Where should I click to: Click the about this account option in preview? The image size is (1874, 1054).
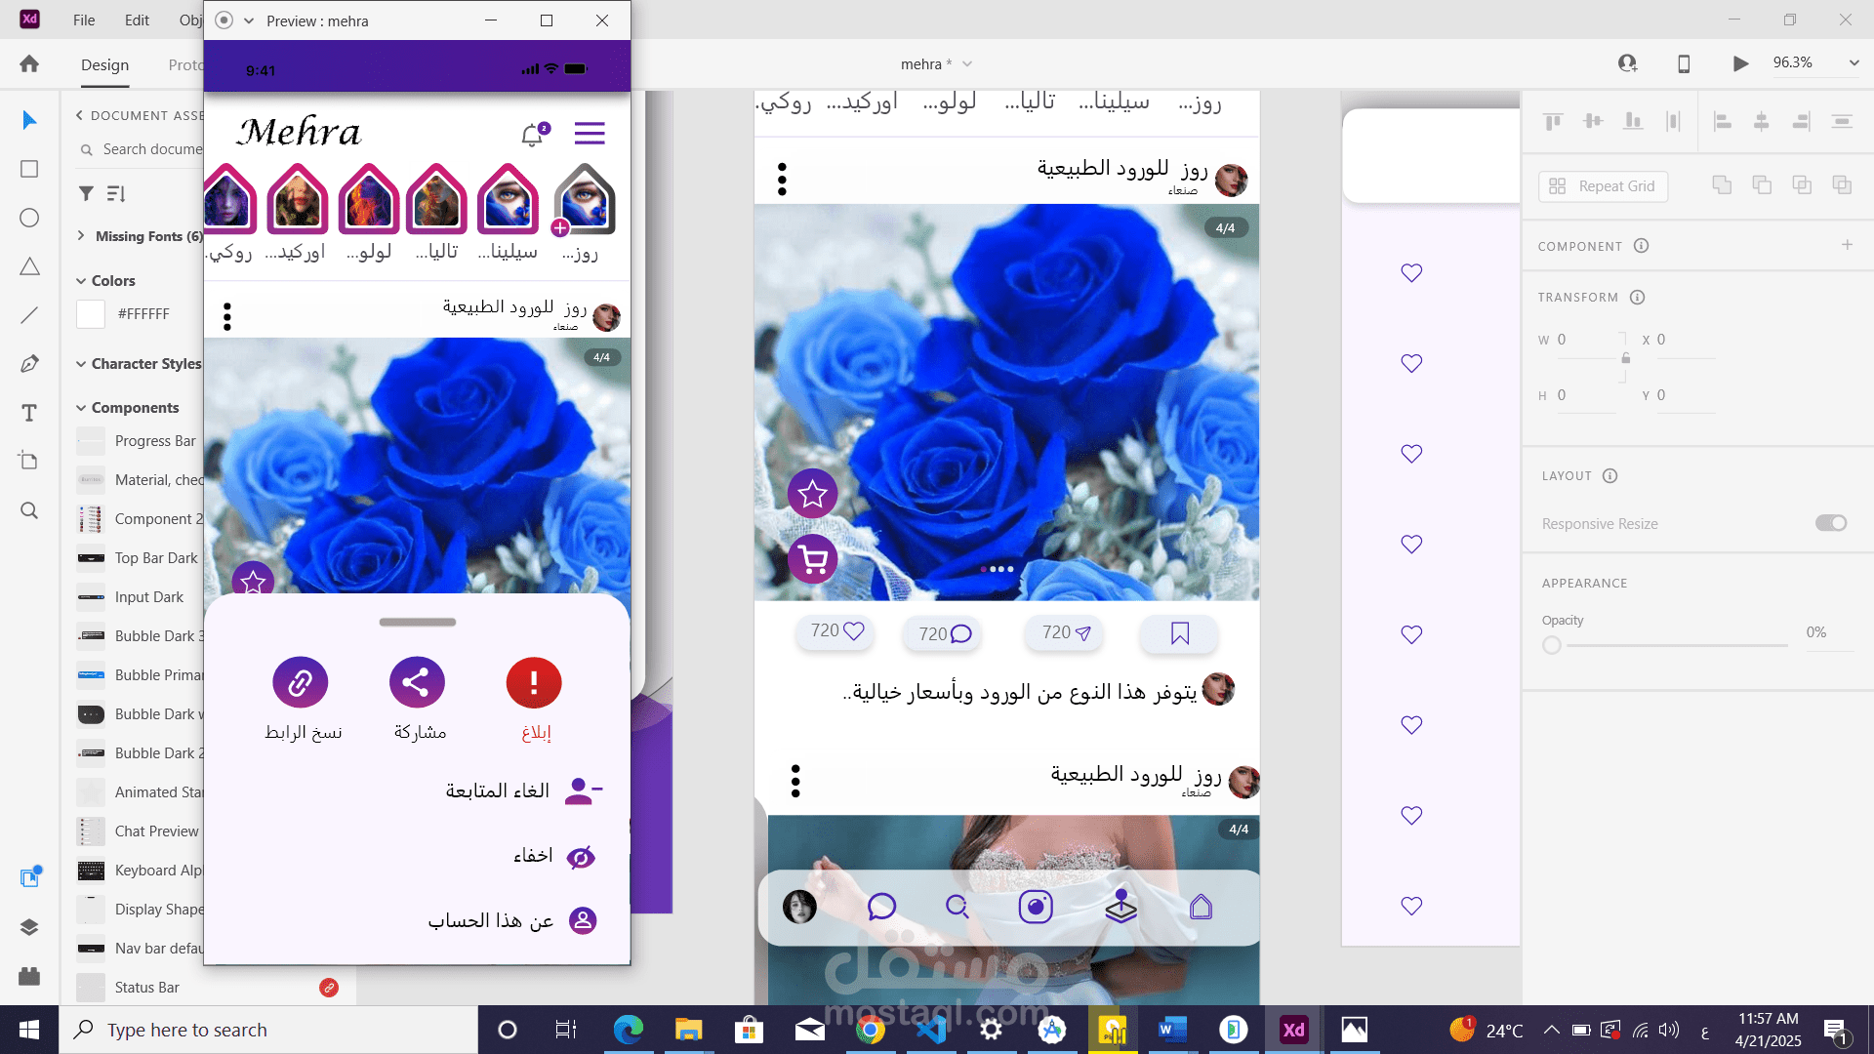tap(512, 920)
